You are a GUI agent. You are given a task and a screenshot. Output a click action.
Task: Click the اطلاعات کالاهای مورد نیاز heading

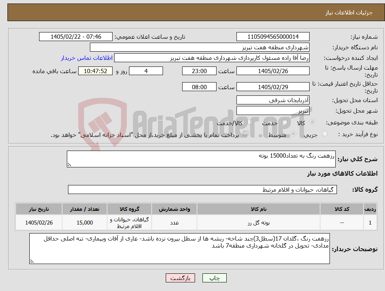(x=342, y=174)
